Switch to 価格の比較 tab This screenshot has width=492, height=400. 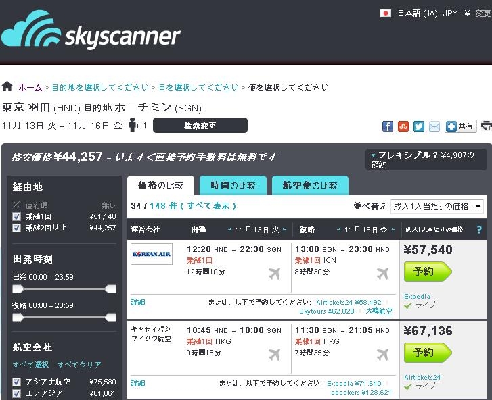pyautogui.click(x=160, y=185)
